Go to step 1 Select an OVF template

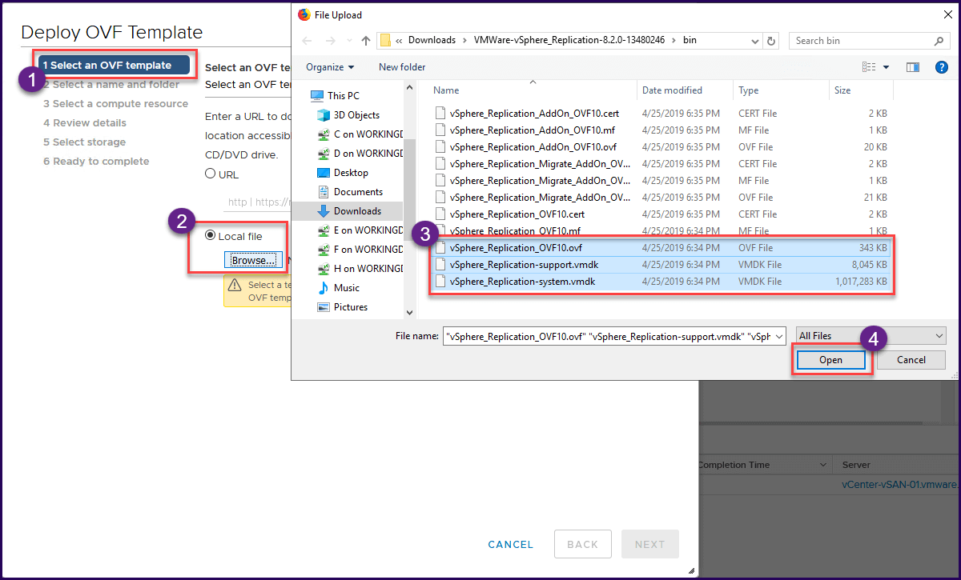[x=114, y=65]
